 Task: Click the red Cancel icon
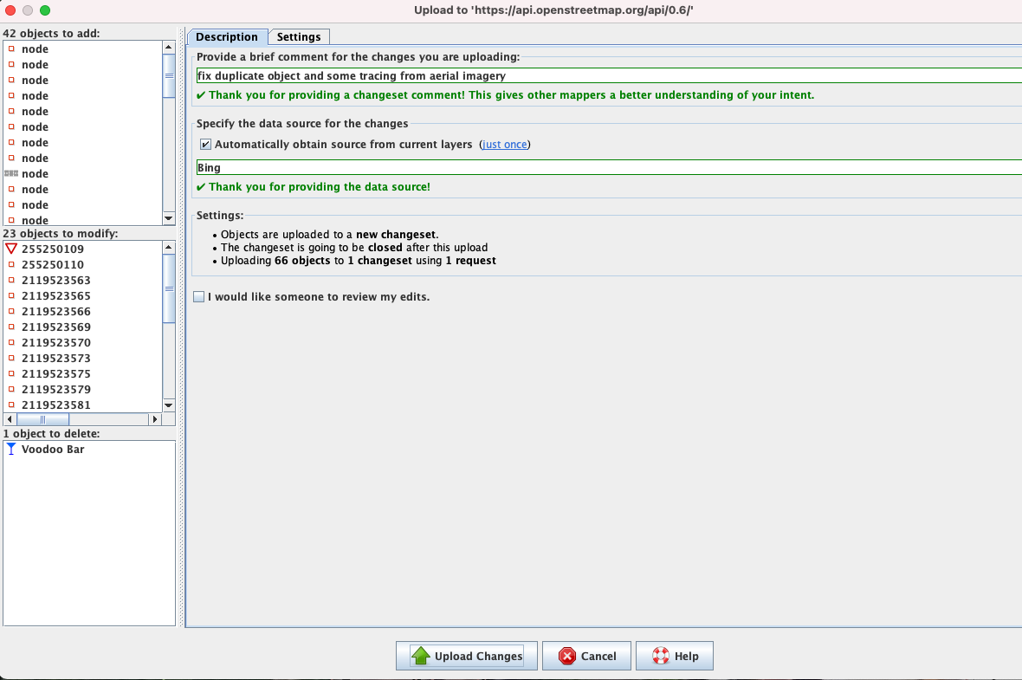click(x=567, y=656)
